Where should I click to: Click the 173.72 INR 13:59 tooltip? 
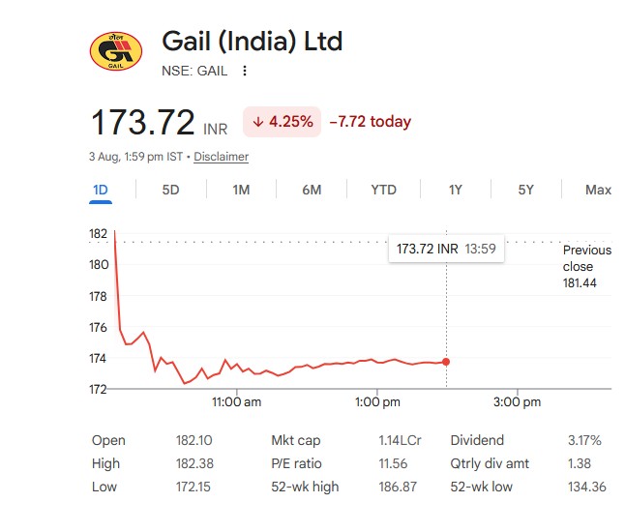click(446, 249)
